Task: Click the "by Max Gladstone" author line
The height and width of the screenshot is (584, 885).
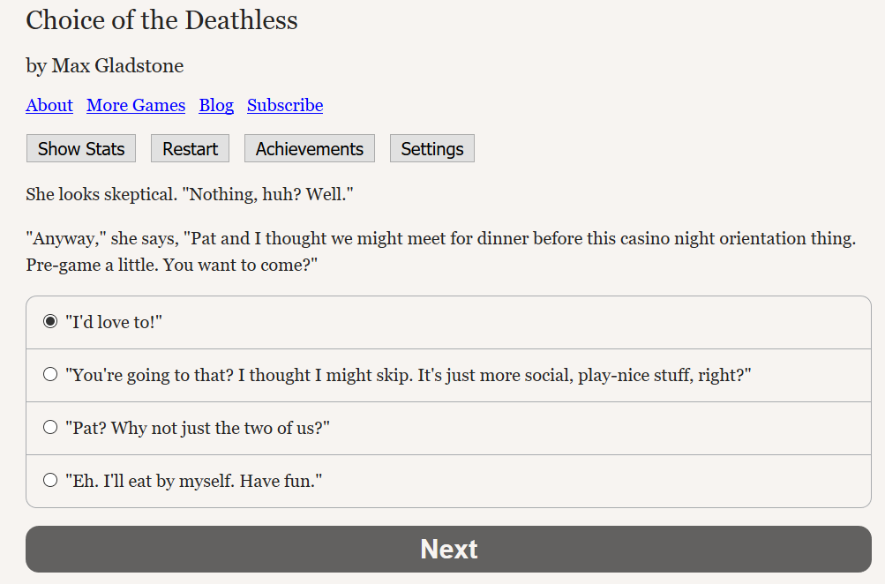Action: click(105, 66)
